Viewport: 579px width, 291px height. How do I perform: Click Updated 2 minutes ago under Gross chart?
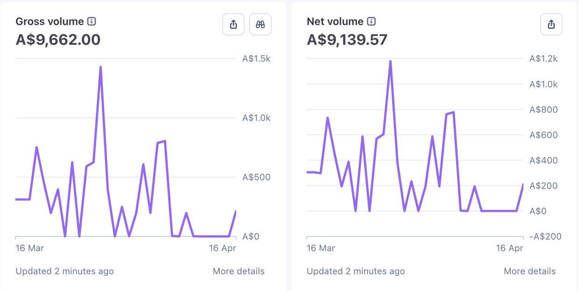coord(64,271)
